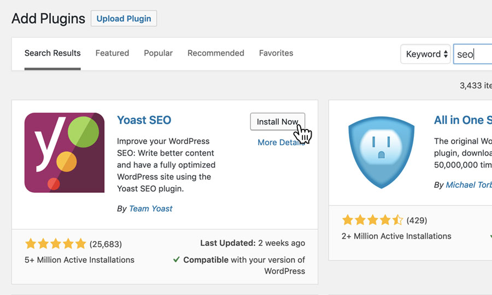
Task: Switch to the Search Results tab
Action: click(x=52, y=53)
